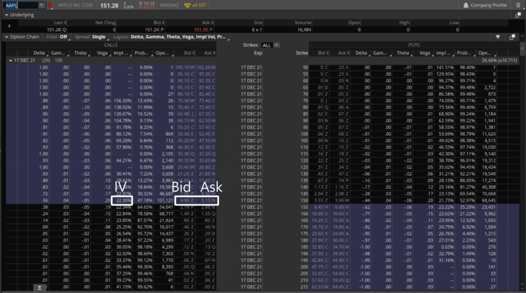Open the Company Profile button
526x293 pixels.
485,5
